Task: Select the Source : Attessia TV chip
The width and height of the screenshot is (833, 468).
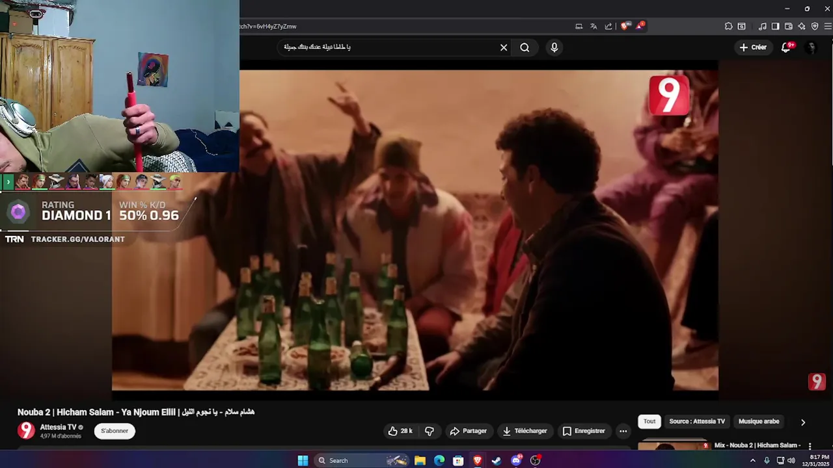Action: (697, 421)
